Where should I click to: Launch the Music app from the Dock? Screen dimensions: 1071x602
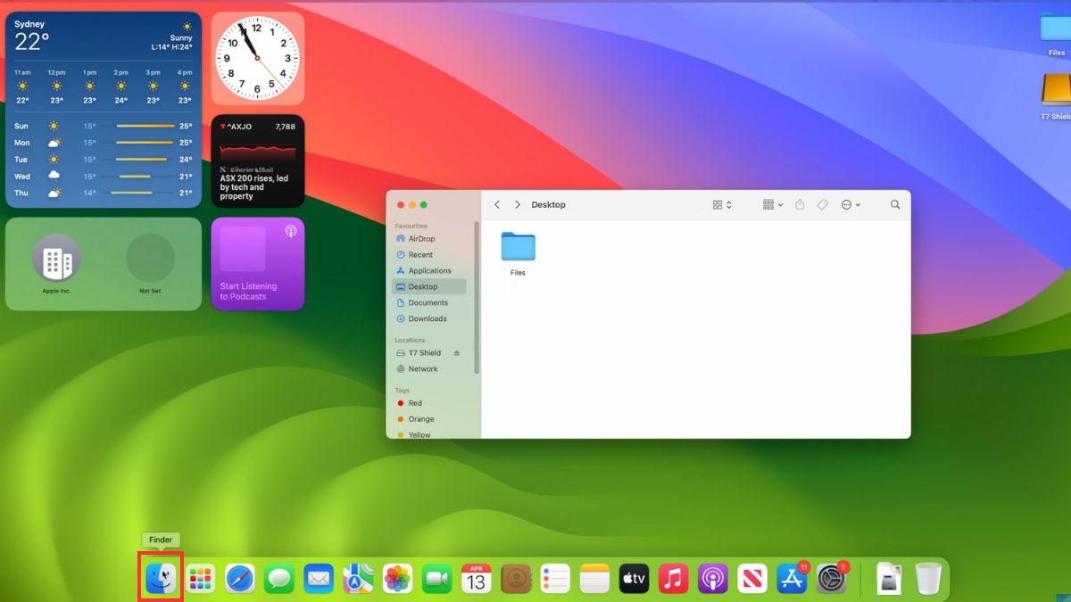pyautogui.click(x=673, y=577)
